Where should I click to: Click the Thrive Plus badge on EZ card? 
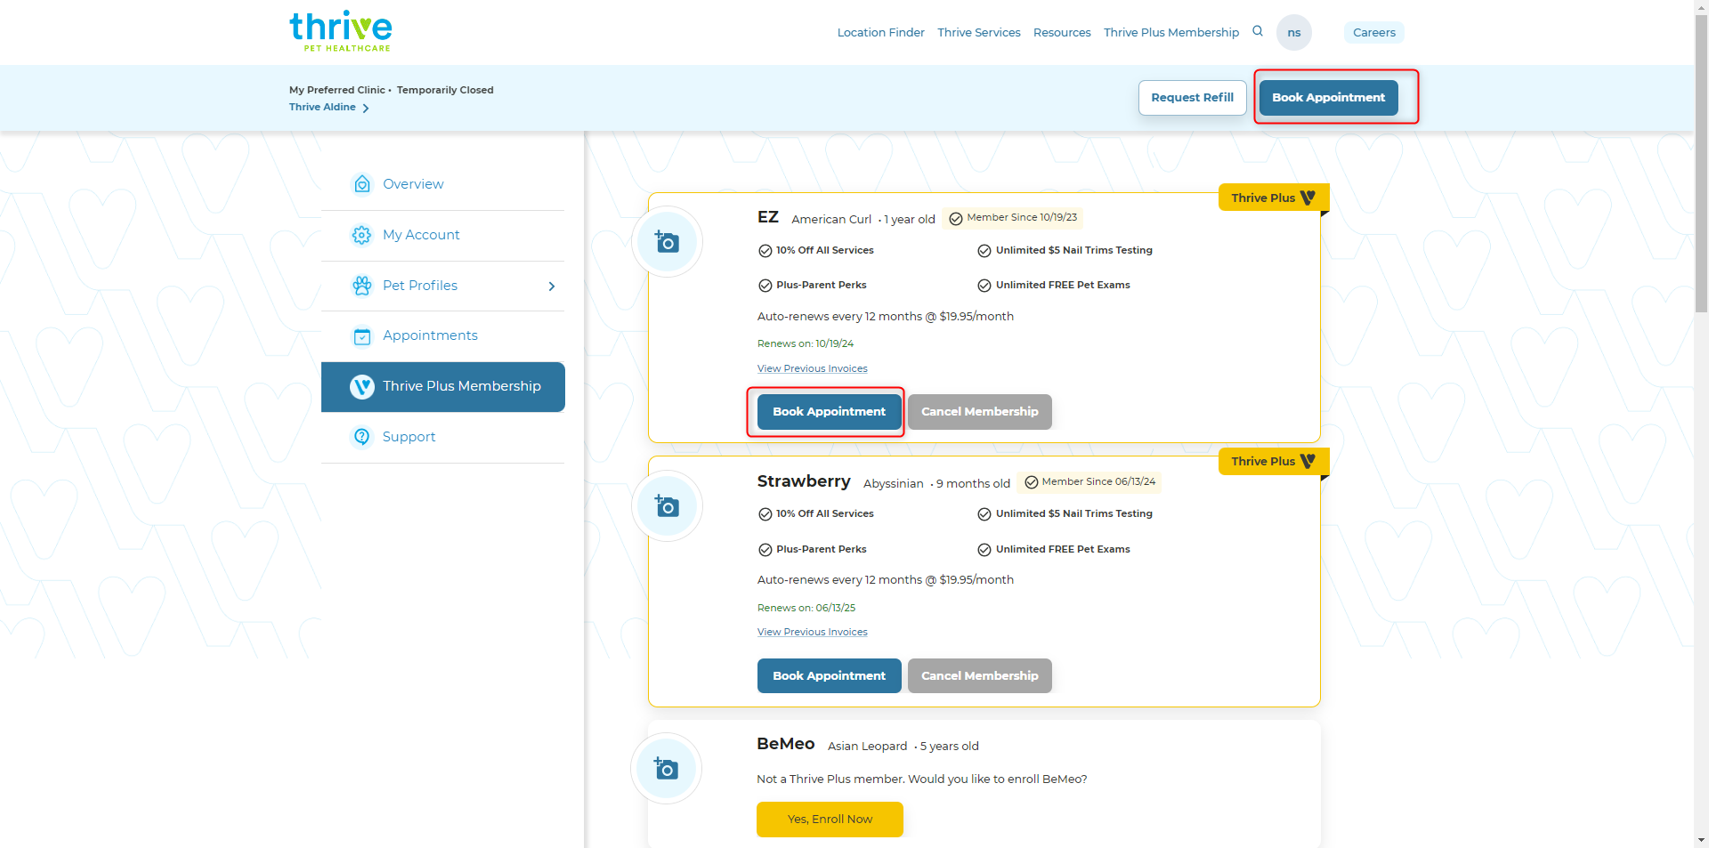1273,198
